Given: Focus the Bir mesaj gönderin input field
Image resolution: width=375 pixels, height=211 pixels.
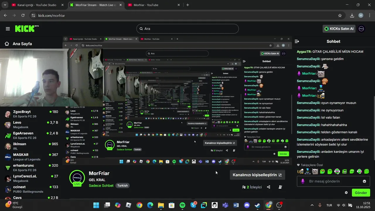Looking at the screenshot, I should (333, 181).
